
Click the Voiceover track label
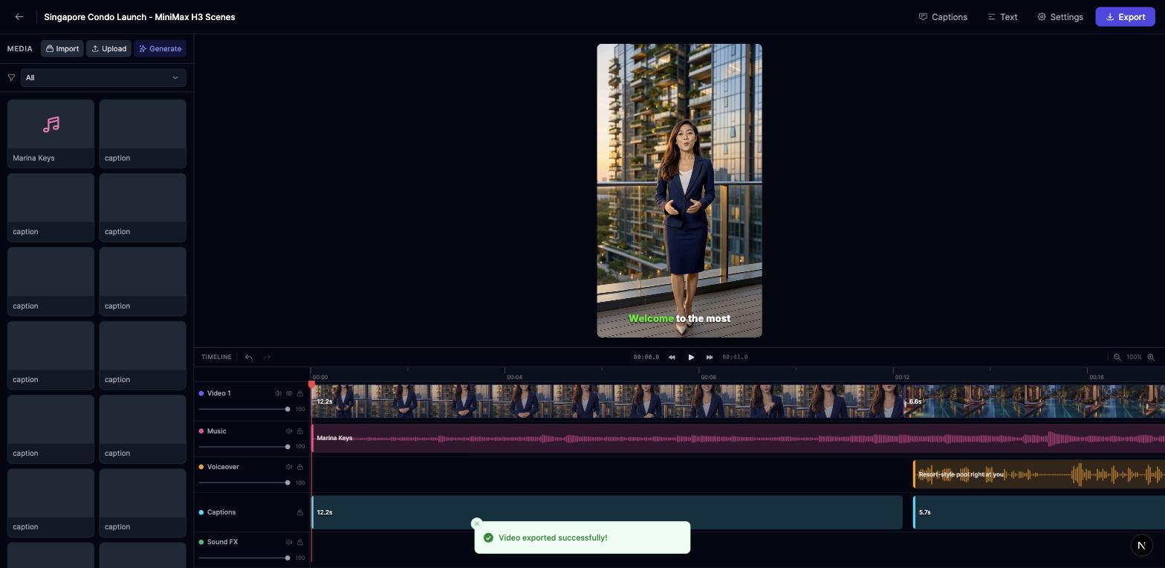click(x=223, y=467)
